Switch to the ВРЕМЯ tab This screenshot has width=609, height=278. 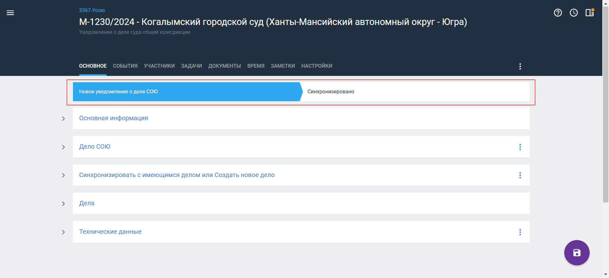[256, 66]
